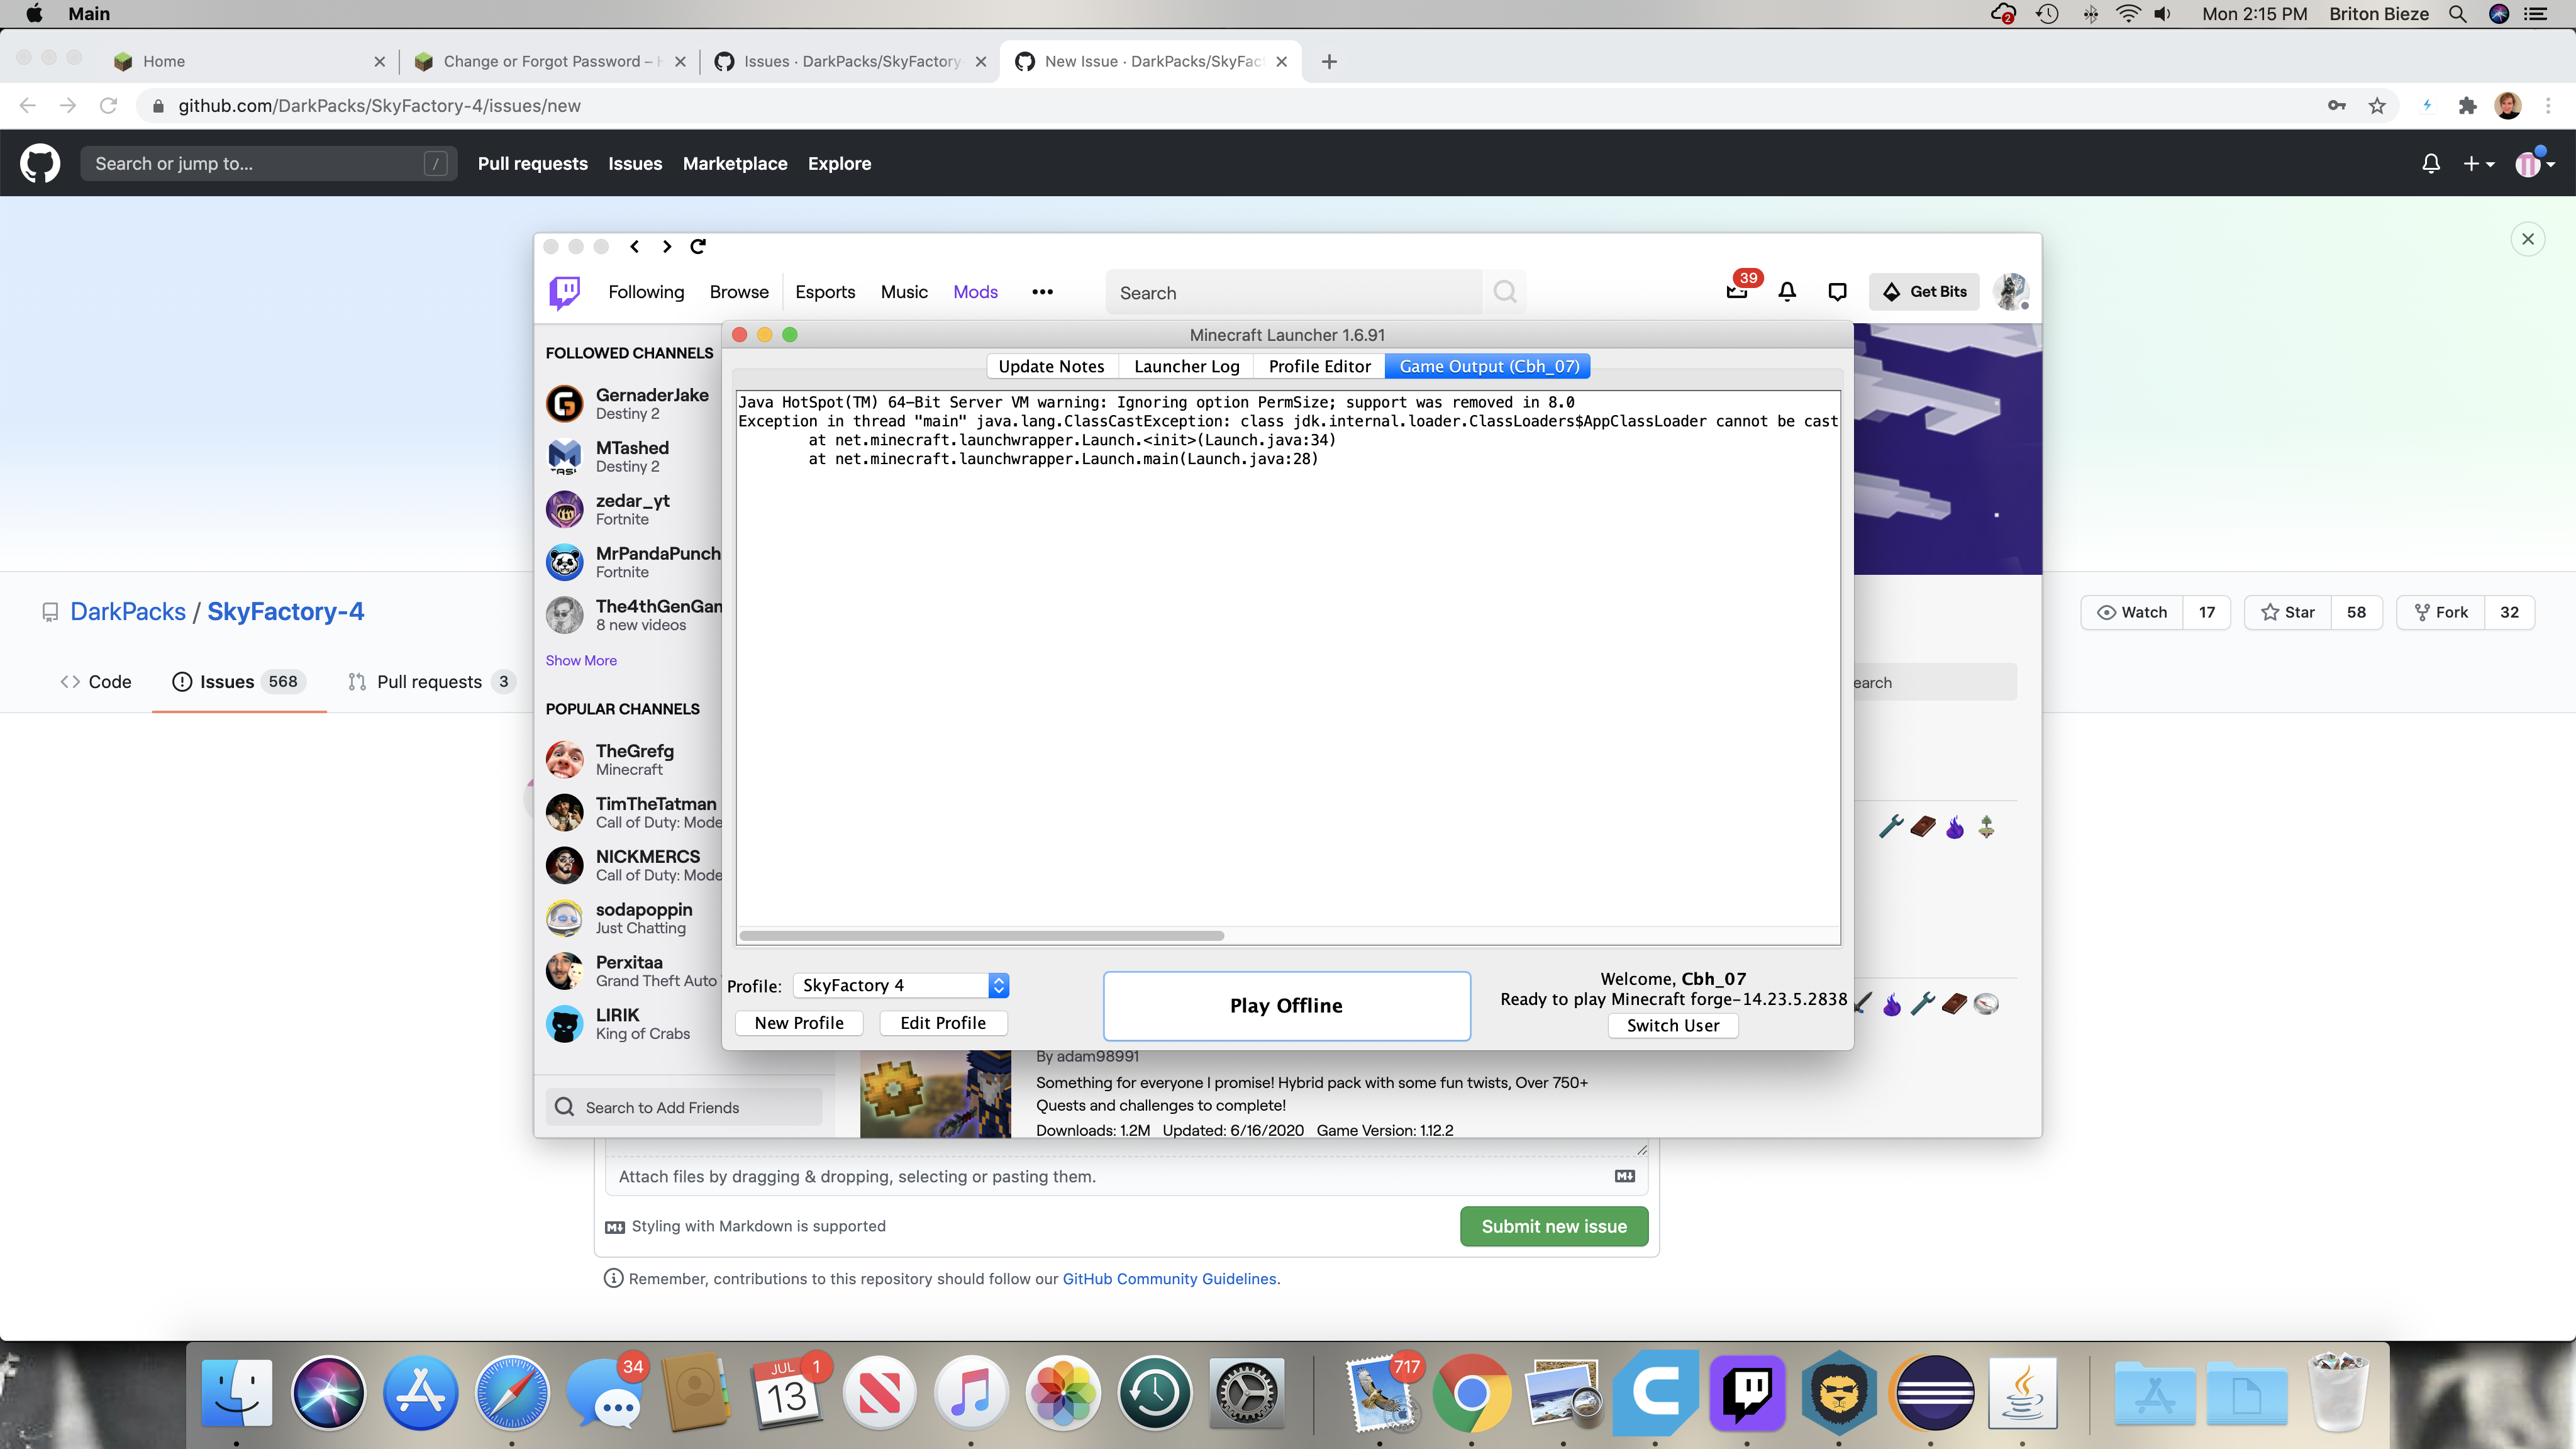
Task: Click Submit new issue button
Action: [1554, 1226]
